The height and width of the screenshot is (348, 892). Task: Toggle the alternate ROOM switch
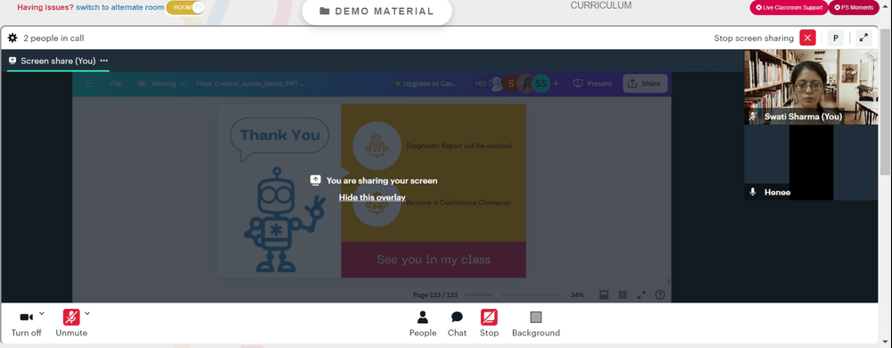186,7
